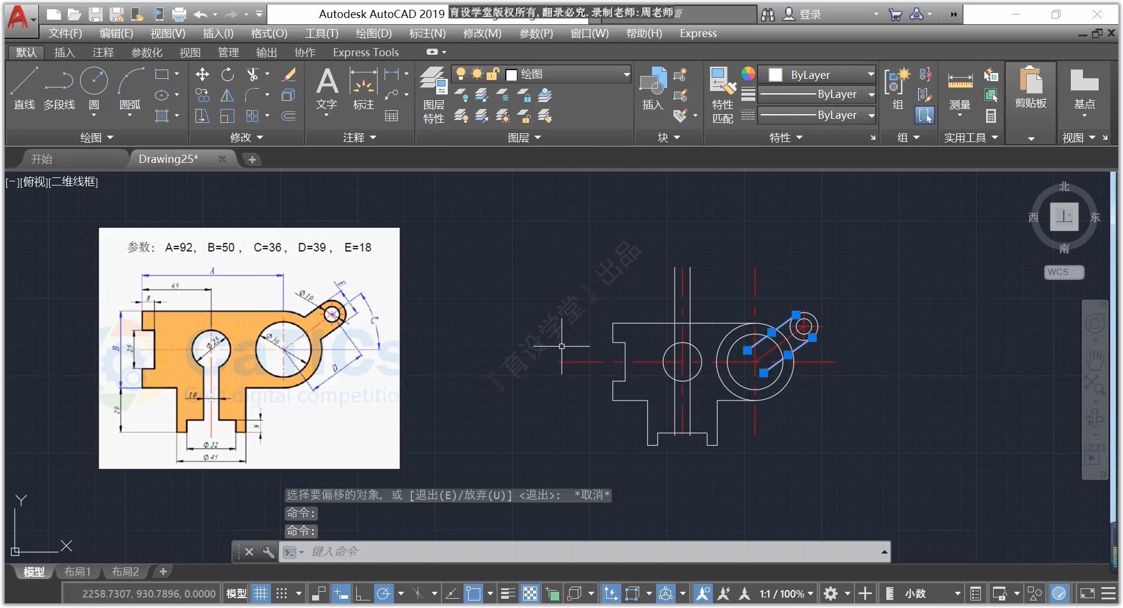
Task: Switch to the Express Tools ribbon tab
Action: [366, 53]
